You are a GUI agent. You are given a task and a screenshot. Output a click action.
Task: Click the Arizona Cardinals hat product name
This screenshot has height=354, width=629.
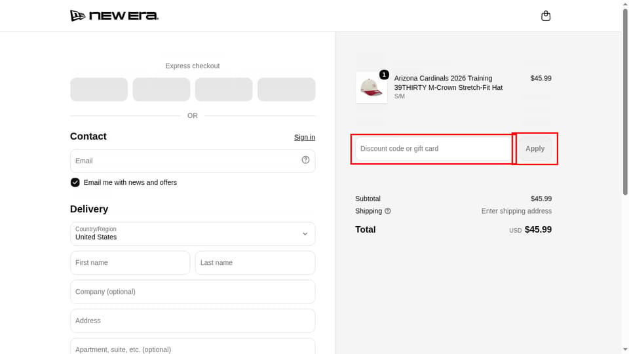click(x=448, y=83)
